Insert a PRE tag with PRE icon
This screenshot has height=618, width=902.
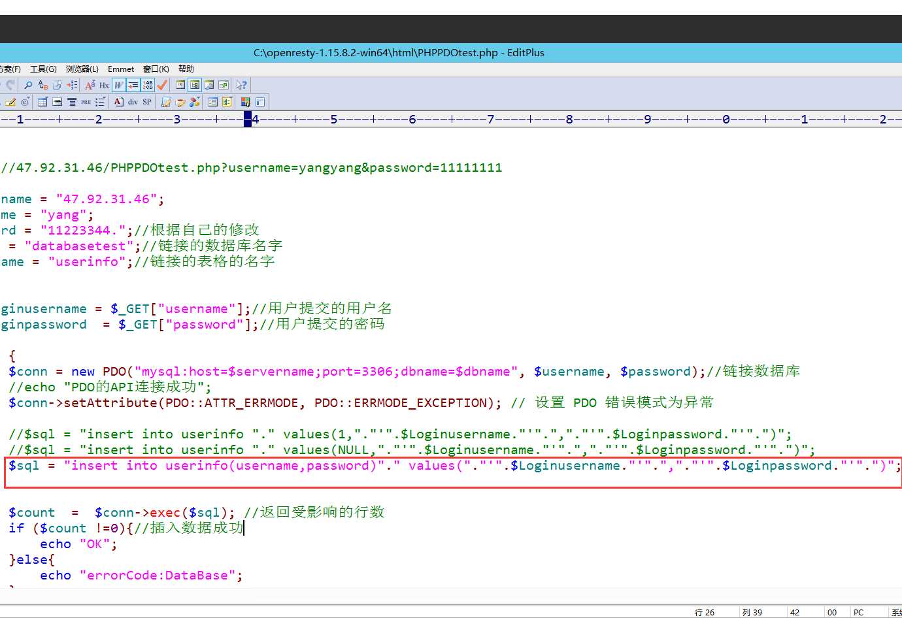coord(86,102)
